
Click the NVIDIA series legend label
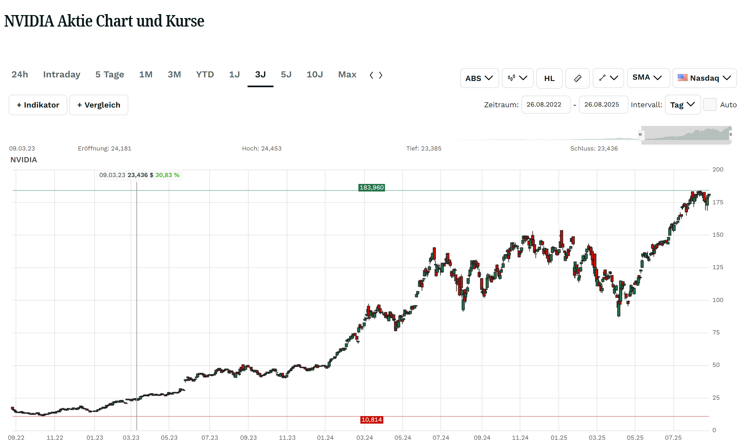24,160
